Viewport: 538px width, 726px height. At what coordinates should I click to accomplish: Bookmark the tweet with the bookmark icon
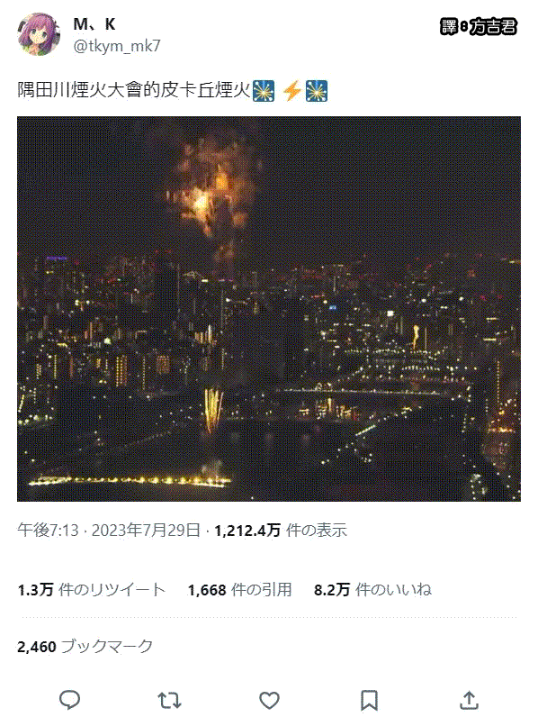[369, 701]
